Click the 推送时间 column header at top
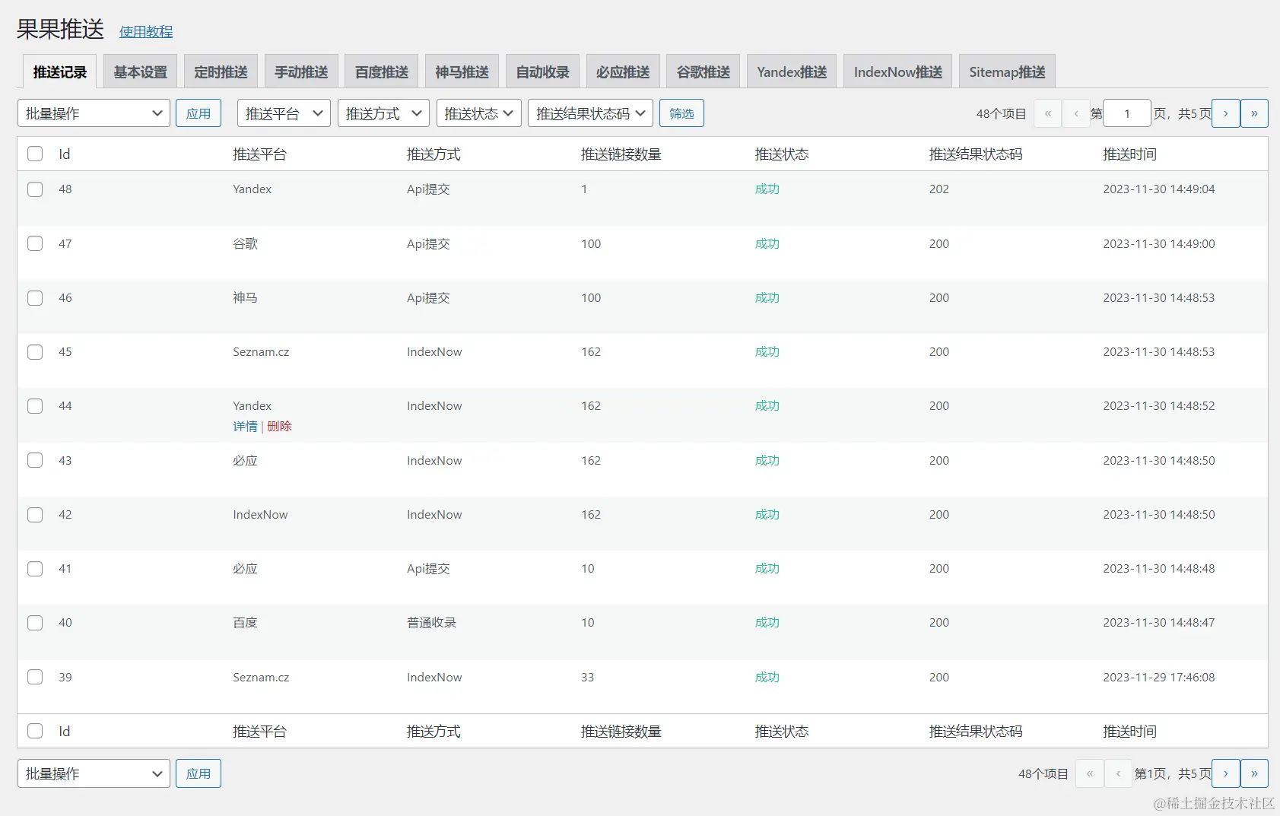Viewport: 1280px width, 816px height. click(x=1129, y=154)
